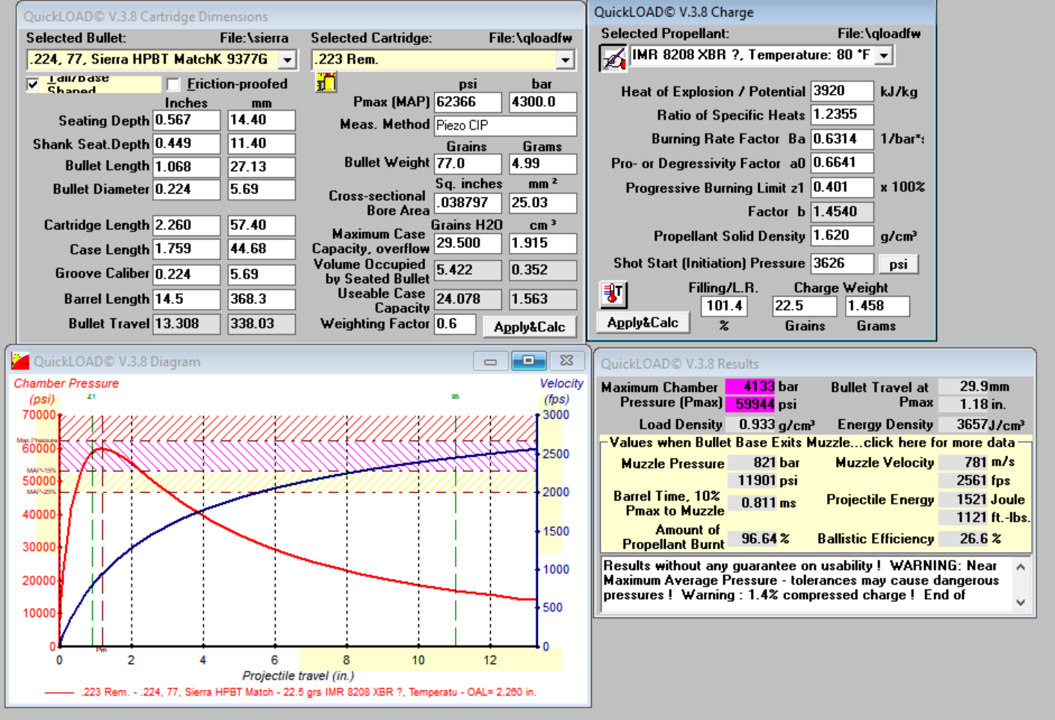Viewport: 1055px width, 720px height.
Task: Click the magenta Pmax bar value 4133
Action: 751,387
